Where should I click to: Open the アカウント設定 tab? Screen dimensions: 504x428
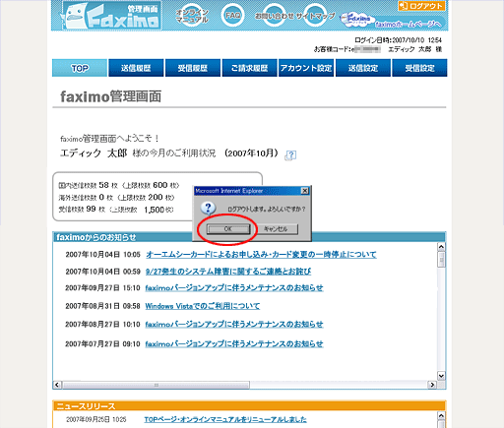pos(306,68)
